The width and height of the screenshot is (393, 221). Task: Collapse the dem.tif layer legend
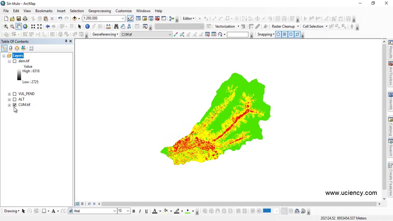pyautogui.click(x=9, y=61)
